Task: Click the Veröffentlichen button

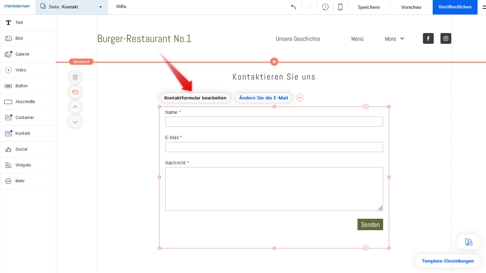Action: click(x=455, y=7)
